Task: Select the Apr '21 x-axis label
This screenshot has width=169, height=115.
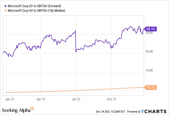Action: pyautogui.click(x=41, y=99)
